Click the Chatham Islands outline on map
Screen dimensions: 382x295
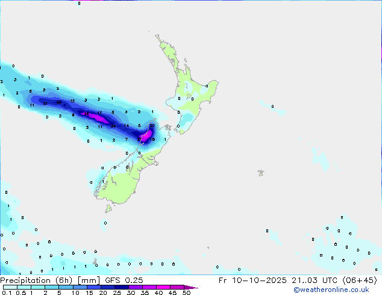pyautogui.click(x=261, y=173)
